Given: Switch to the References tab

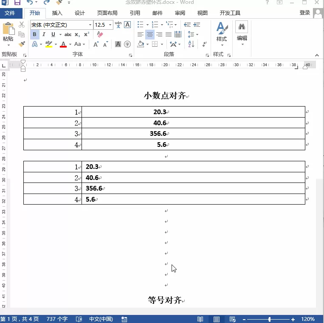Looking at the screenshot, I should tap(135, 13).
